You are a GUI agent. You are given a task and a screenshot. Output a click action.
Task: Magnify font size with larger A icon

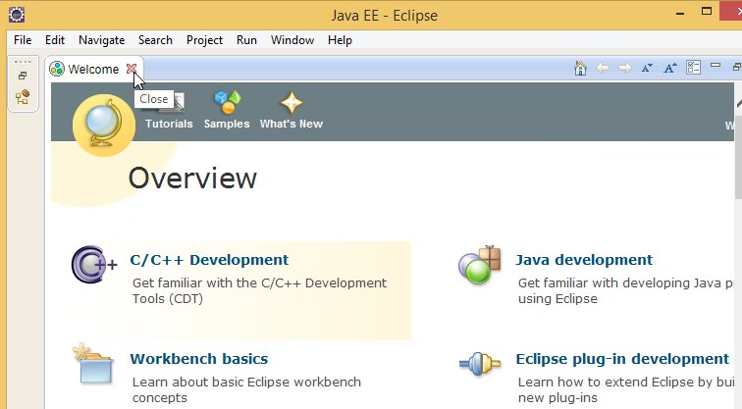click(x=670, y=68)
